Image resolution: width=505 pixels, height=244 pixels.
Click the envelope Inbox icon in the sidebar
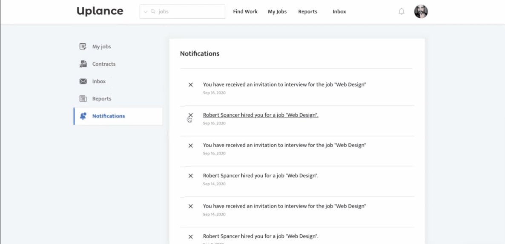coord(83,81)
